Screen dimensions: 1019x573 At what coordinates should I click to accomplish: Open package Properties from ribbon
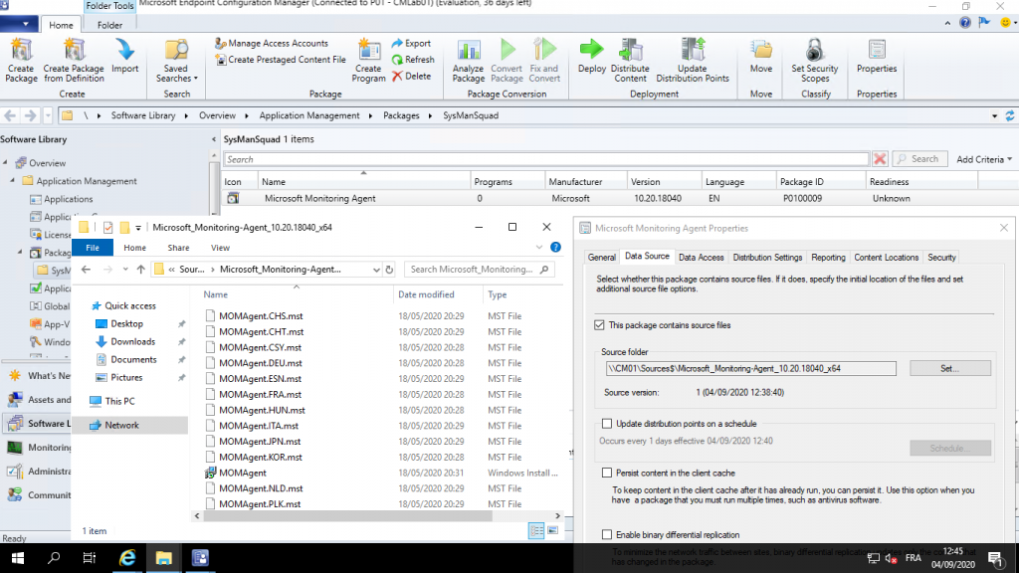click(877, 57)
